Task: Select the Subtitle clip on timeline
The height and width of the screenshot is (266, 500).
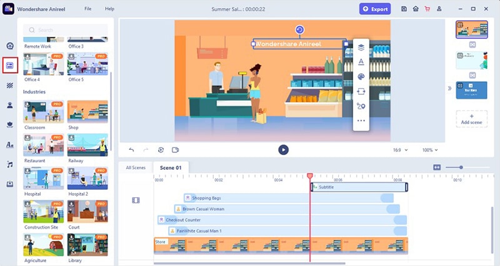Action: pos(359,187)
